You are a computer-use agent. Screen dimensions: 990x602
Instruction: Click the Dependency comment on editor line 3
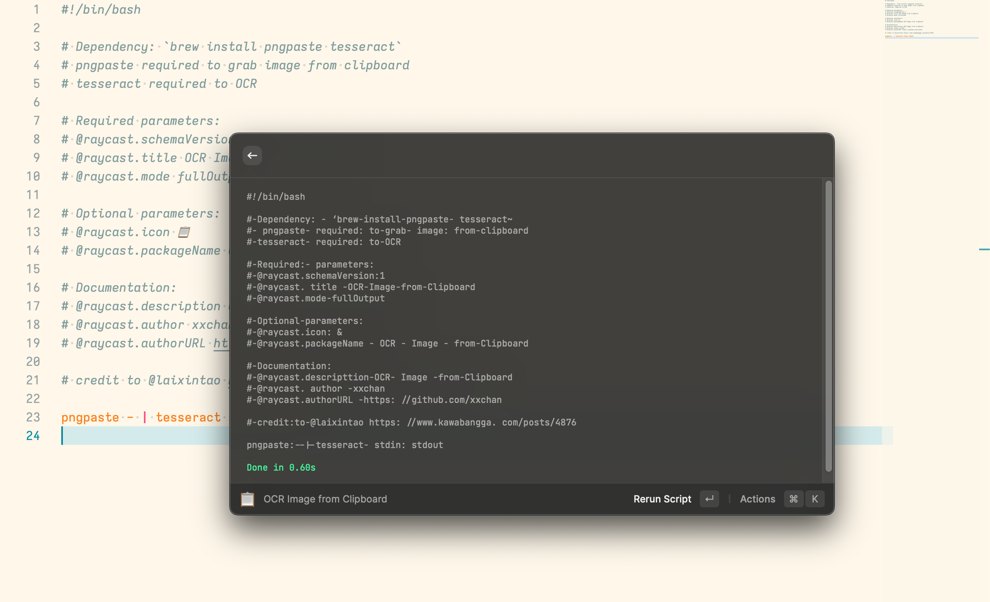(x=231, y=47)
